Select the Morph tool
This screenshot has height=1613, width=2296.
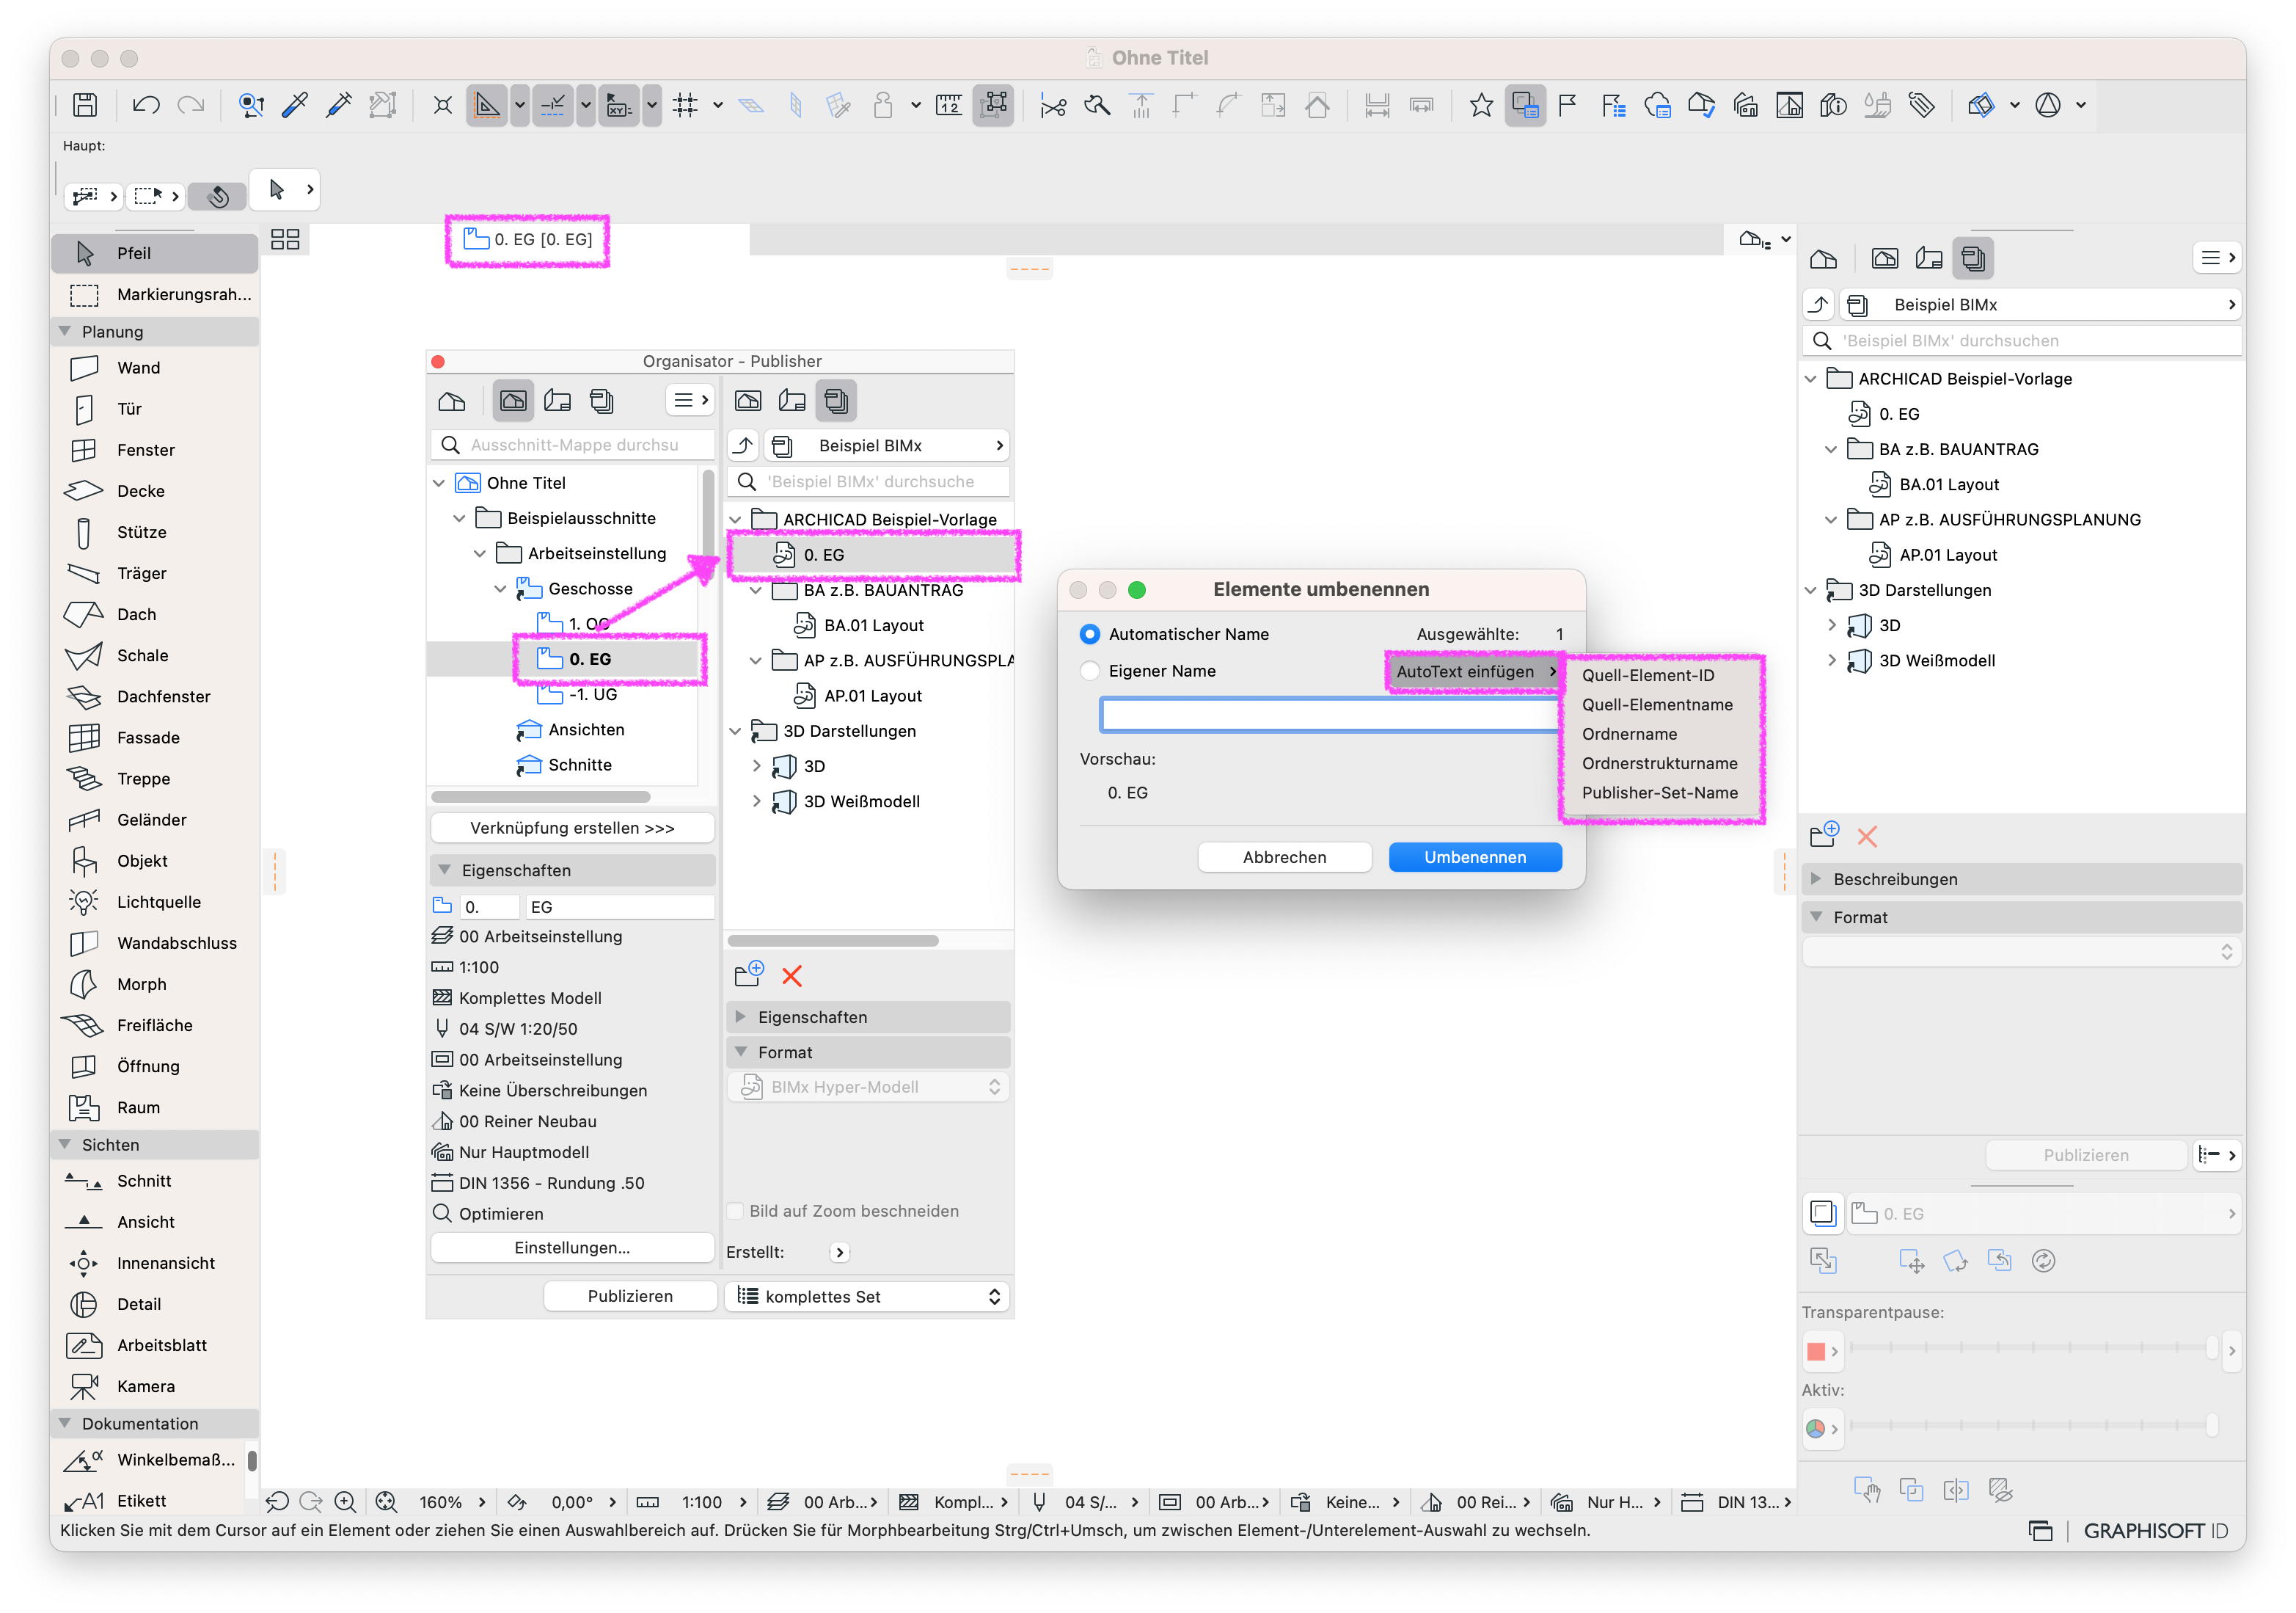pos(155,983)
